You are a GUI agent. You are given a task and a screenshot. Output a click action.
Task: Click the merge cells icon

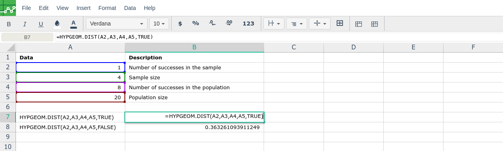click(x=340, y=24)
